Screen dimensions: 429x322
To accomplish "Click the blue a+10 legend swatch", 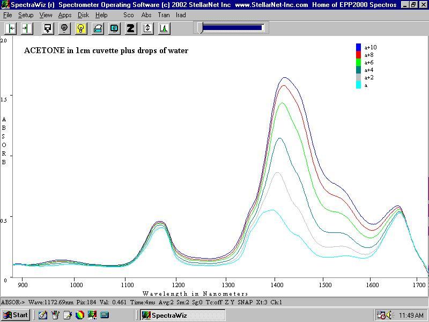I will [358, 47].
